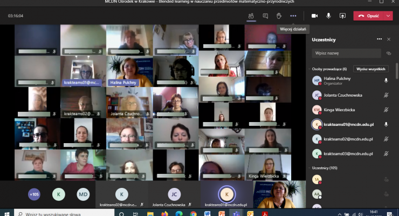
Task: Click the Opuść leave button
Action: (369, 16)
